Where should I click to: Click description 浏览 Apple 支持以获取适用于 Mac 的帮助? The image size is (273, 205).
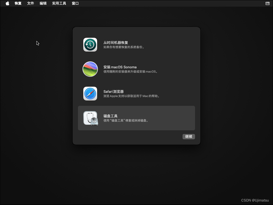131,96
